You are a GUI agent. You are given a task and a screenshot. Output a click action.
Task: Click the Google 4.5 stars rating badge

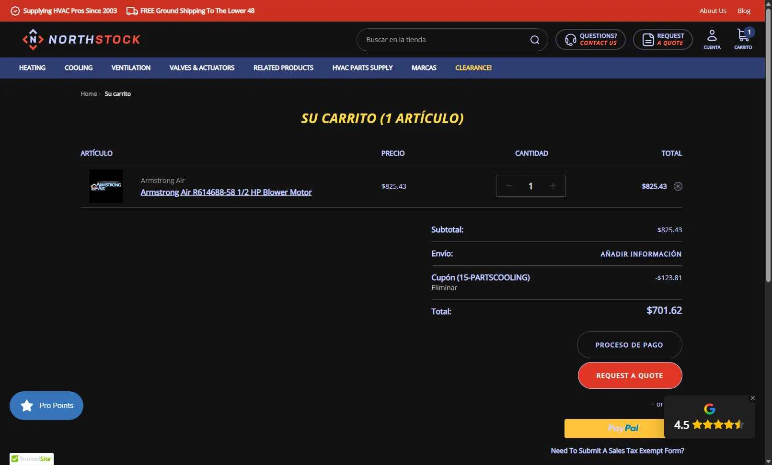pos(709,417)
